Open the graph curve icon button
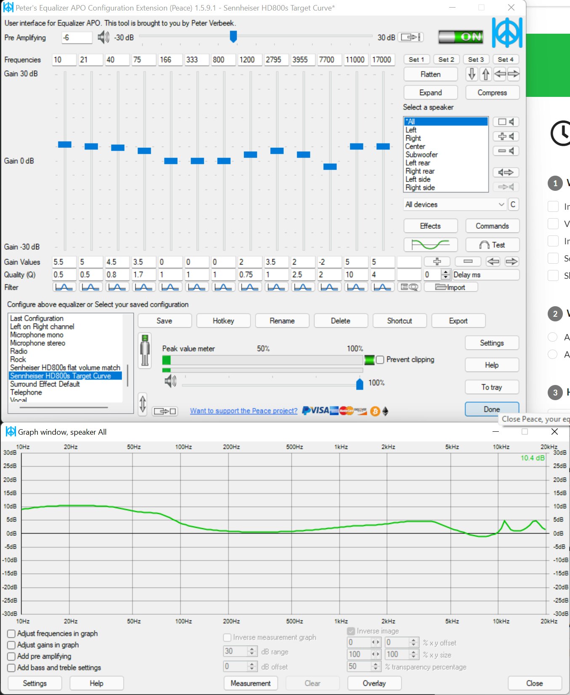The image size is (570, 695). [430, 245]
